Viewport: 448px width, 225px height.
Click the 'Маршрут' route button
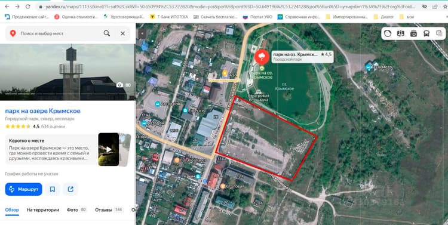pyautogui.click(x=24, y=189)
